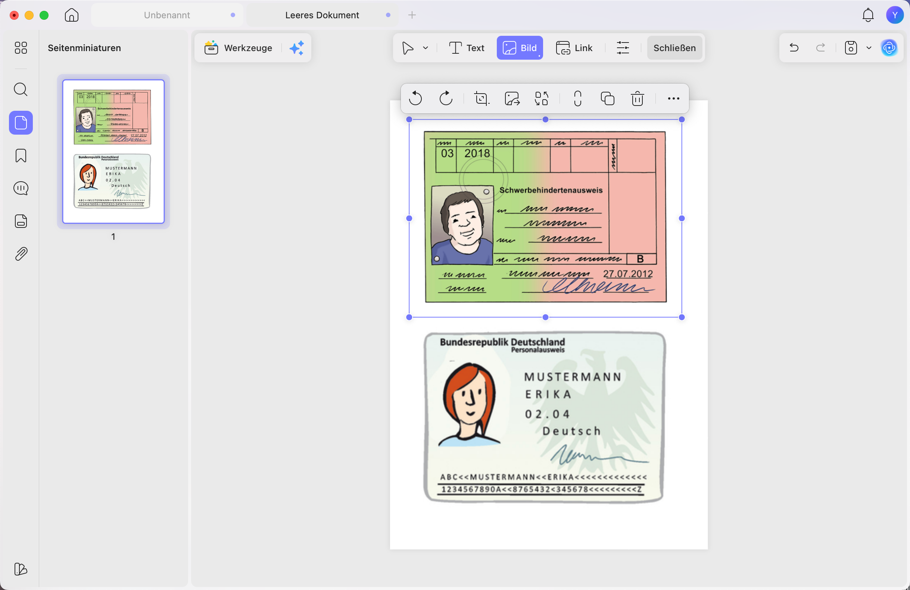Image resolution: width=910 pixels, height=590 pixels.
Task: Open the AI assistant swirl icon
Action: point(889,48)
